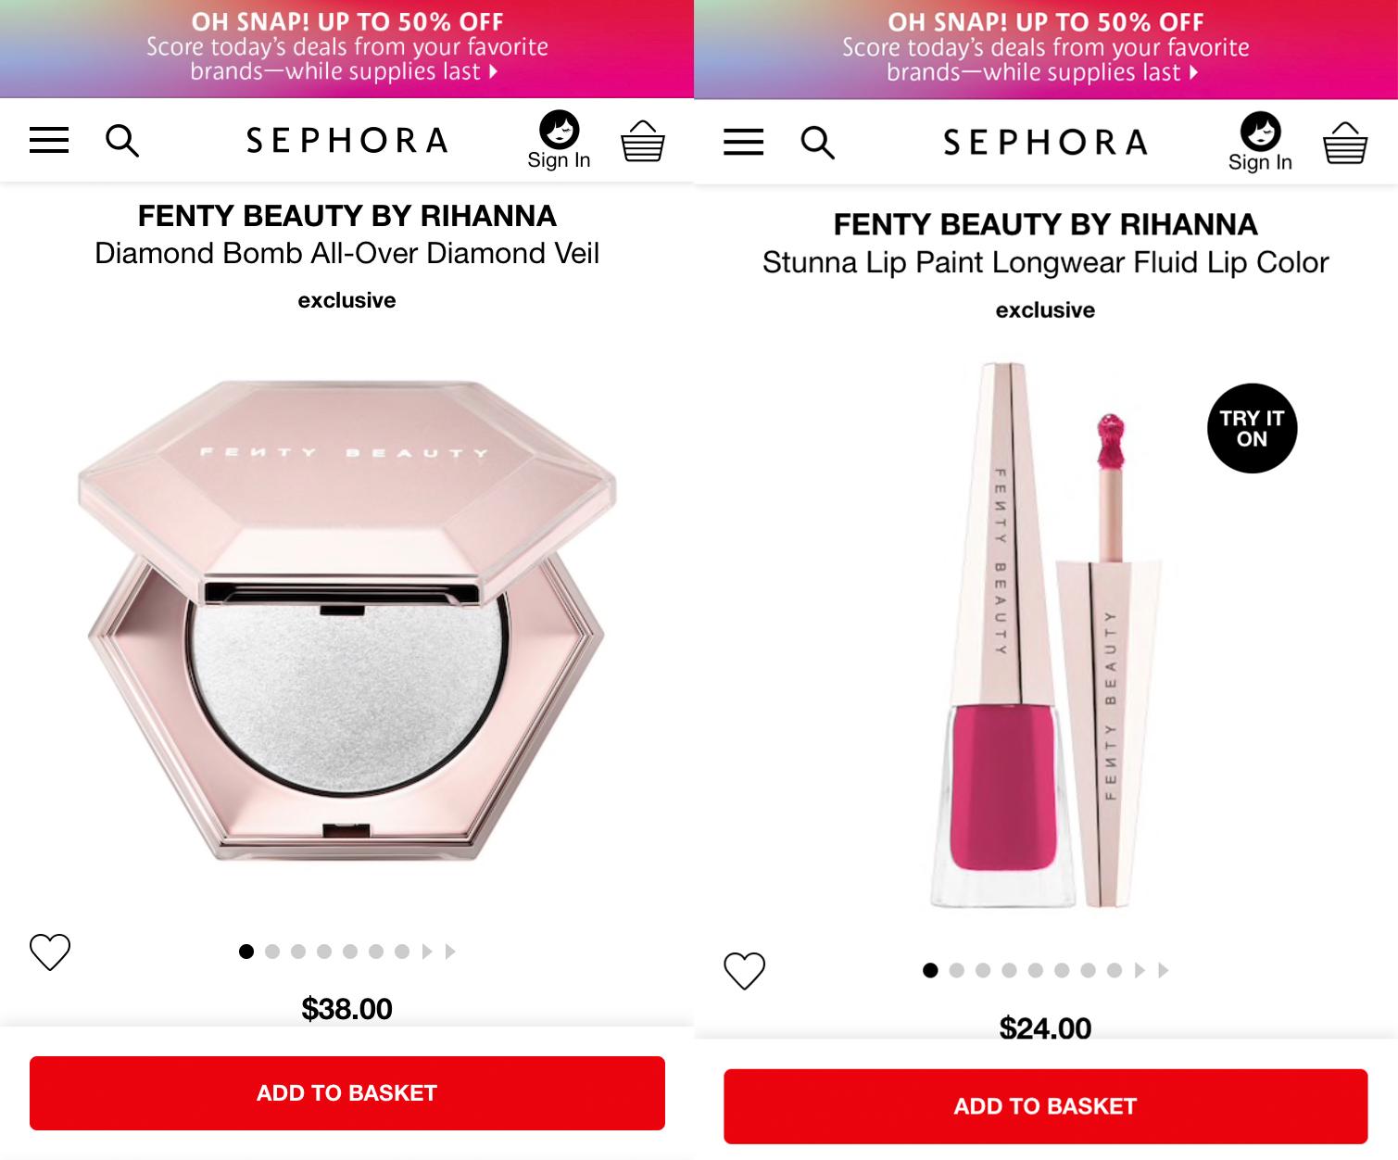Image resolution: width=1398 pixels, height=1160 pixels.
Task: Click the basket icon on the lip paint page
Action: [x=1344, y=142]
